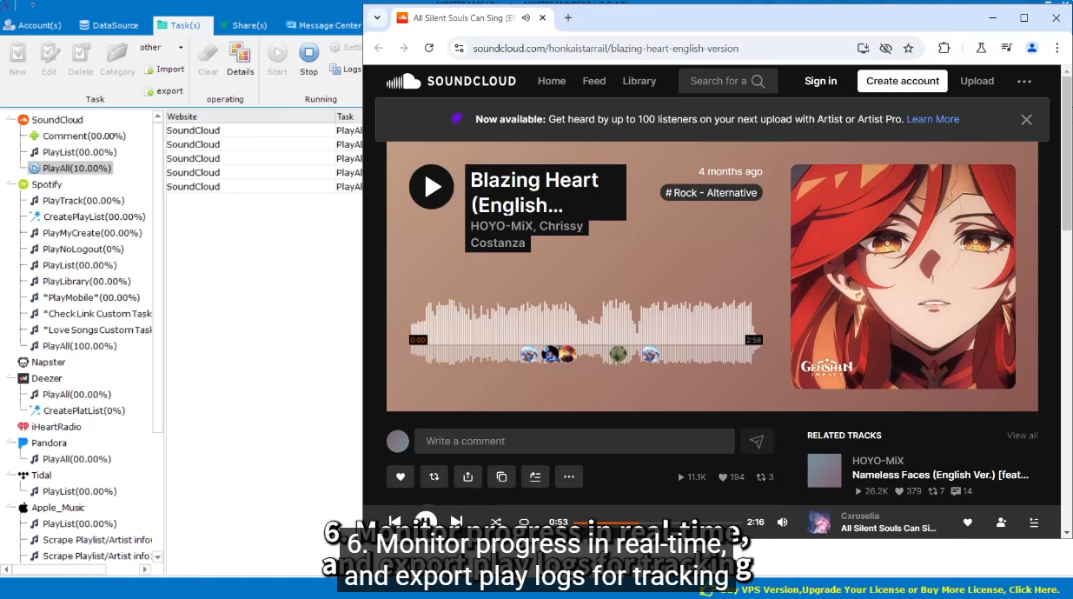Send comment with paper plane icon
The width and height of the screenshot is (1073, 599).
point(757,442)
